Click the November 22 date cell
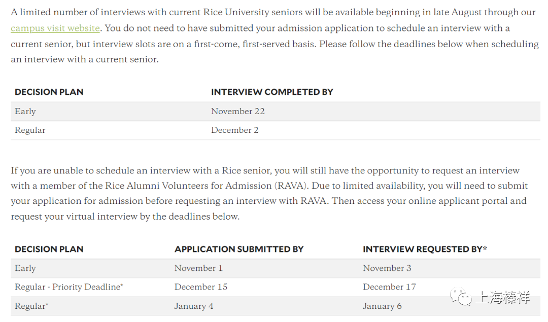Viewport: 548px width, 322px height. click(237, 112)
